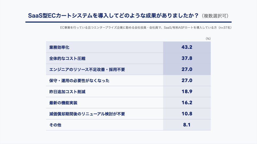Select the 16.2 percentage value

(187, 103)
